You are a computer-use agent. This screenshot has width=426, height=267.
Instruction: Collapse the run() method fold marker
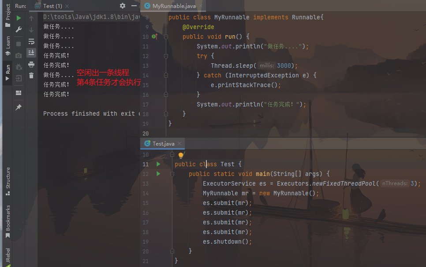coord(166,37)
